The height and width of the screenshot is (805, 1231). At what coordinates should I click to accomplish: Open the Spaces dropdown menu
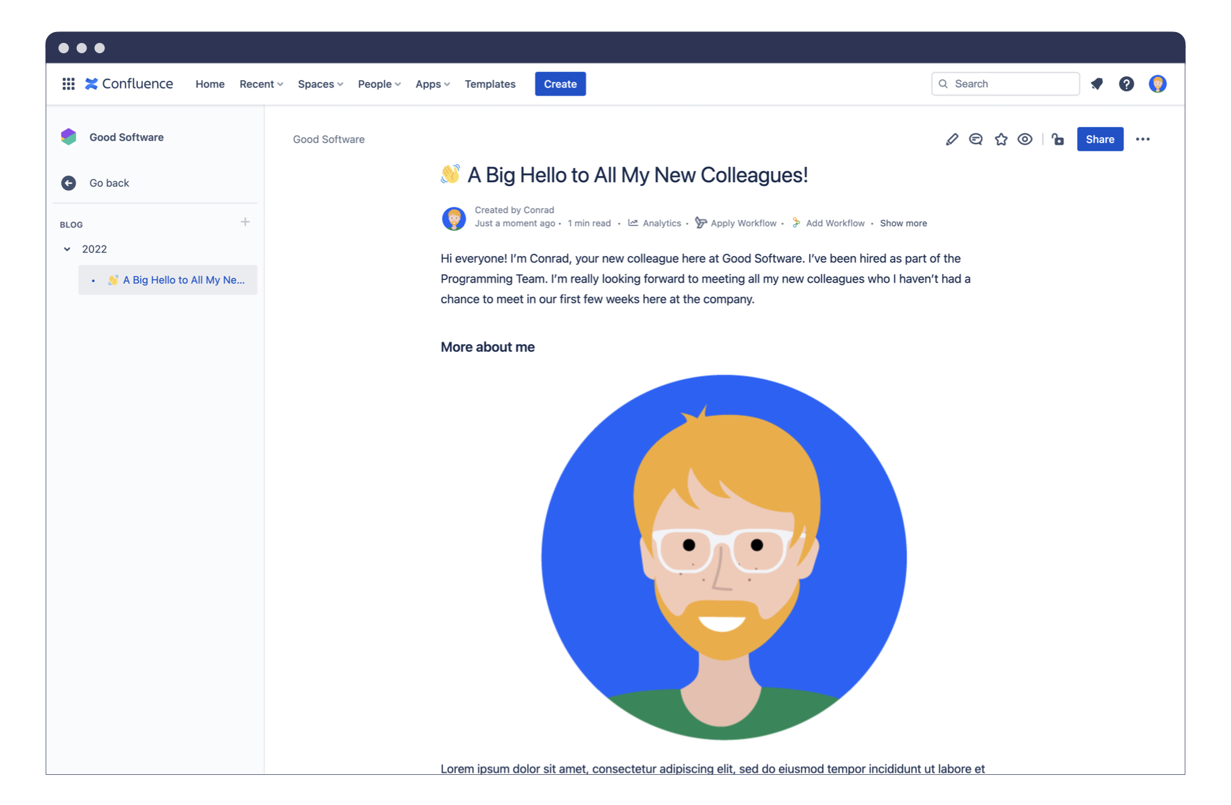coord(320,84)
